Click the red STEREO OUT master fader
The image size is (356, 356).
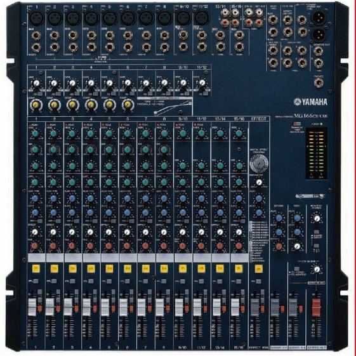coord(316,308)
